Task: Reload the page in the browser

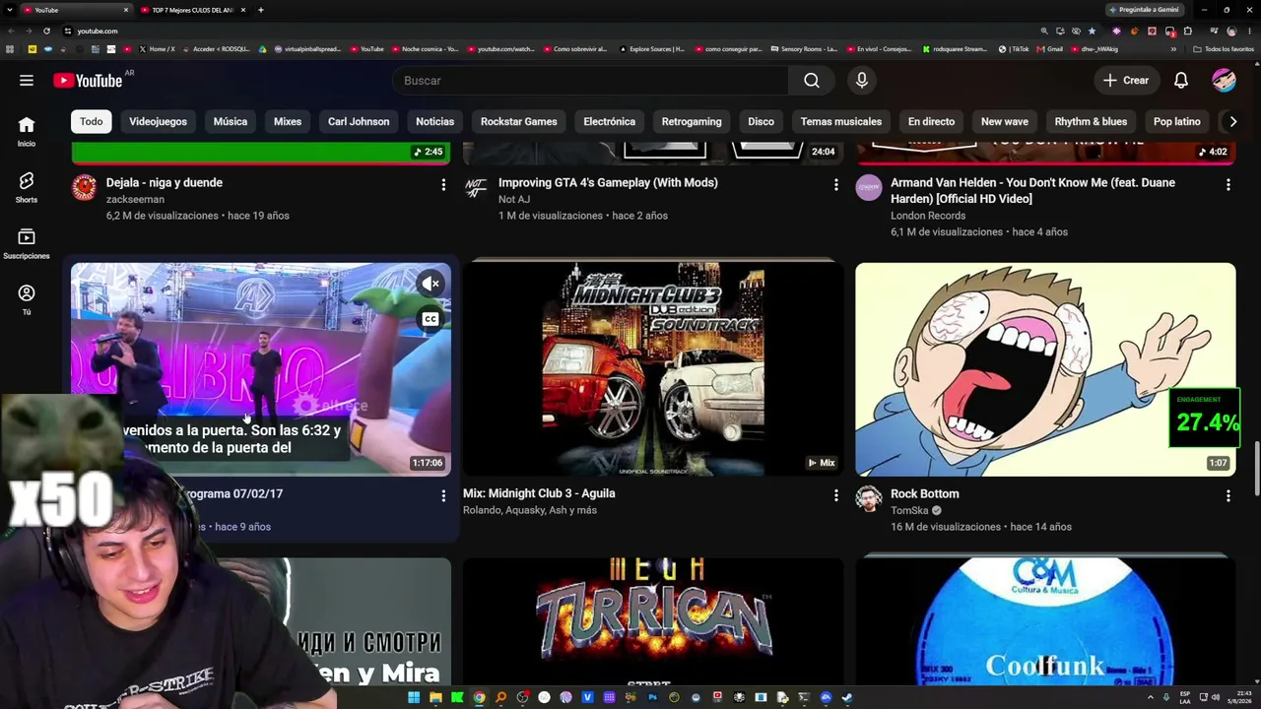Action: 46,31
